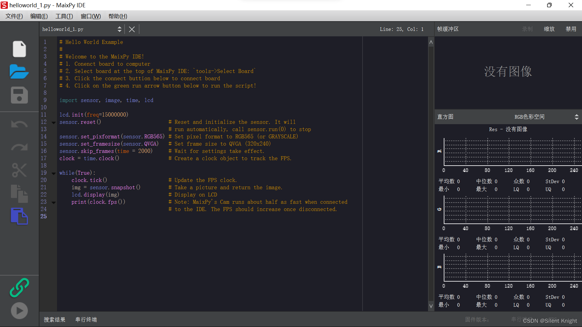Click the editor scrollbar up arrow

[431, 42]
